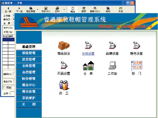Select 仓库管理 in the sidebar menu
Image resolution: width=158 pixels, height=118 pixels.
coord(29,66)
